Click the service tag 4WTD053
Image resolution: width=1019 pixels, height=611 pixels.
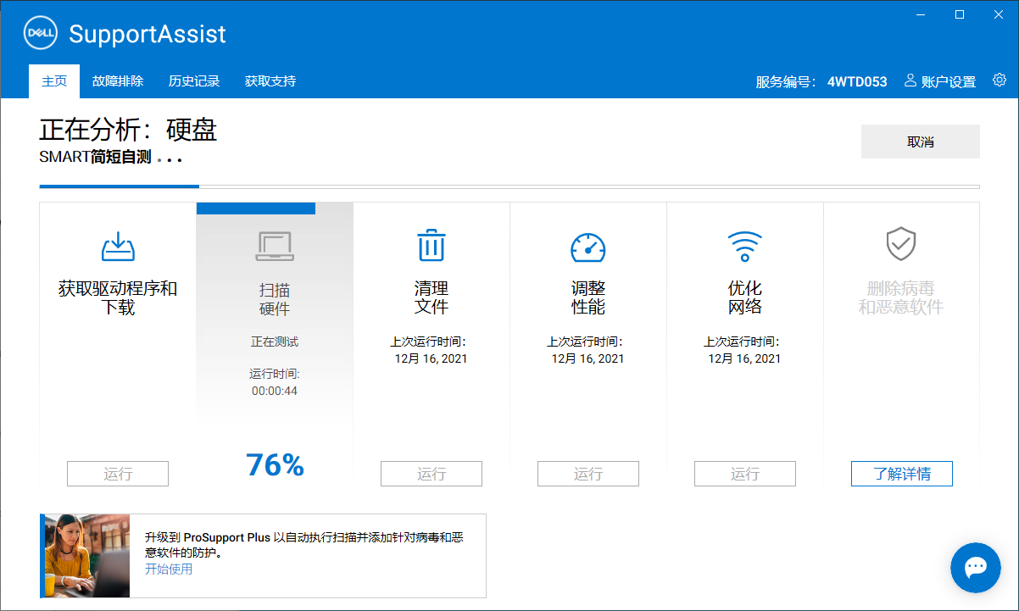coord(857,81)
